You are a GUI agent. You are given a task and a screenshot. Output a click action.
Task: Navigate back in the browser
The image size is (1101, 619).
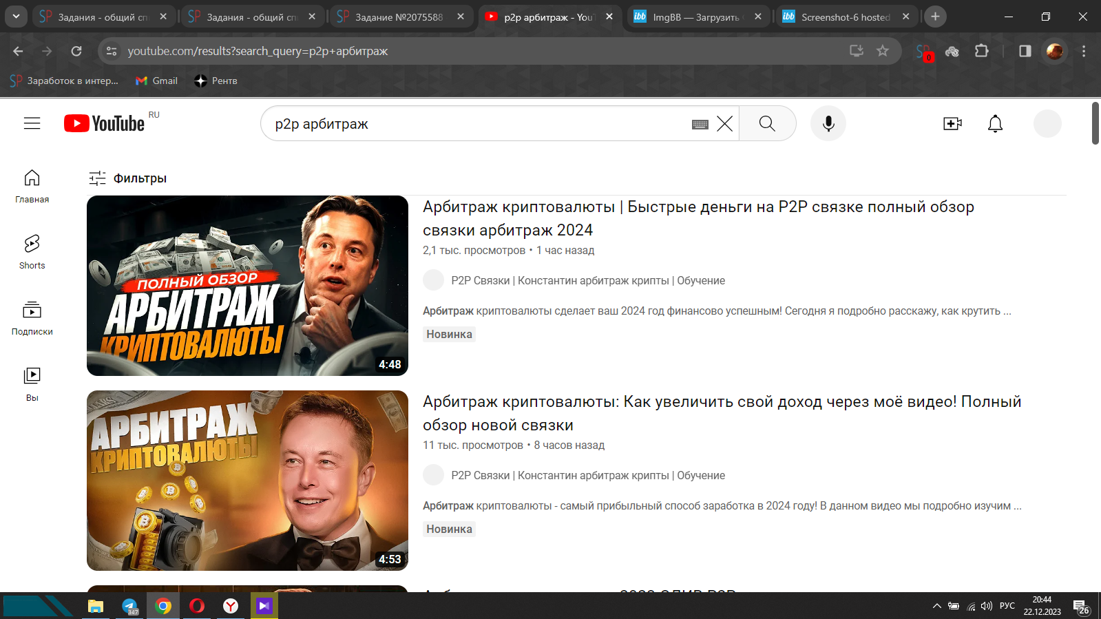click(x=18, y=51)
